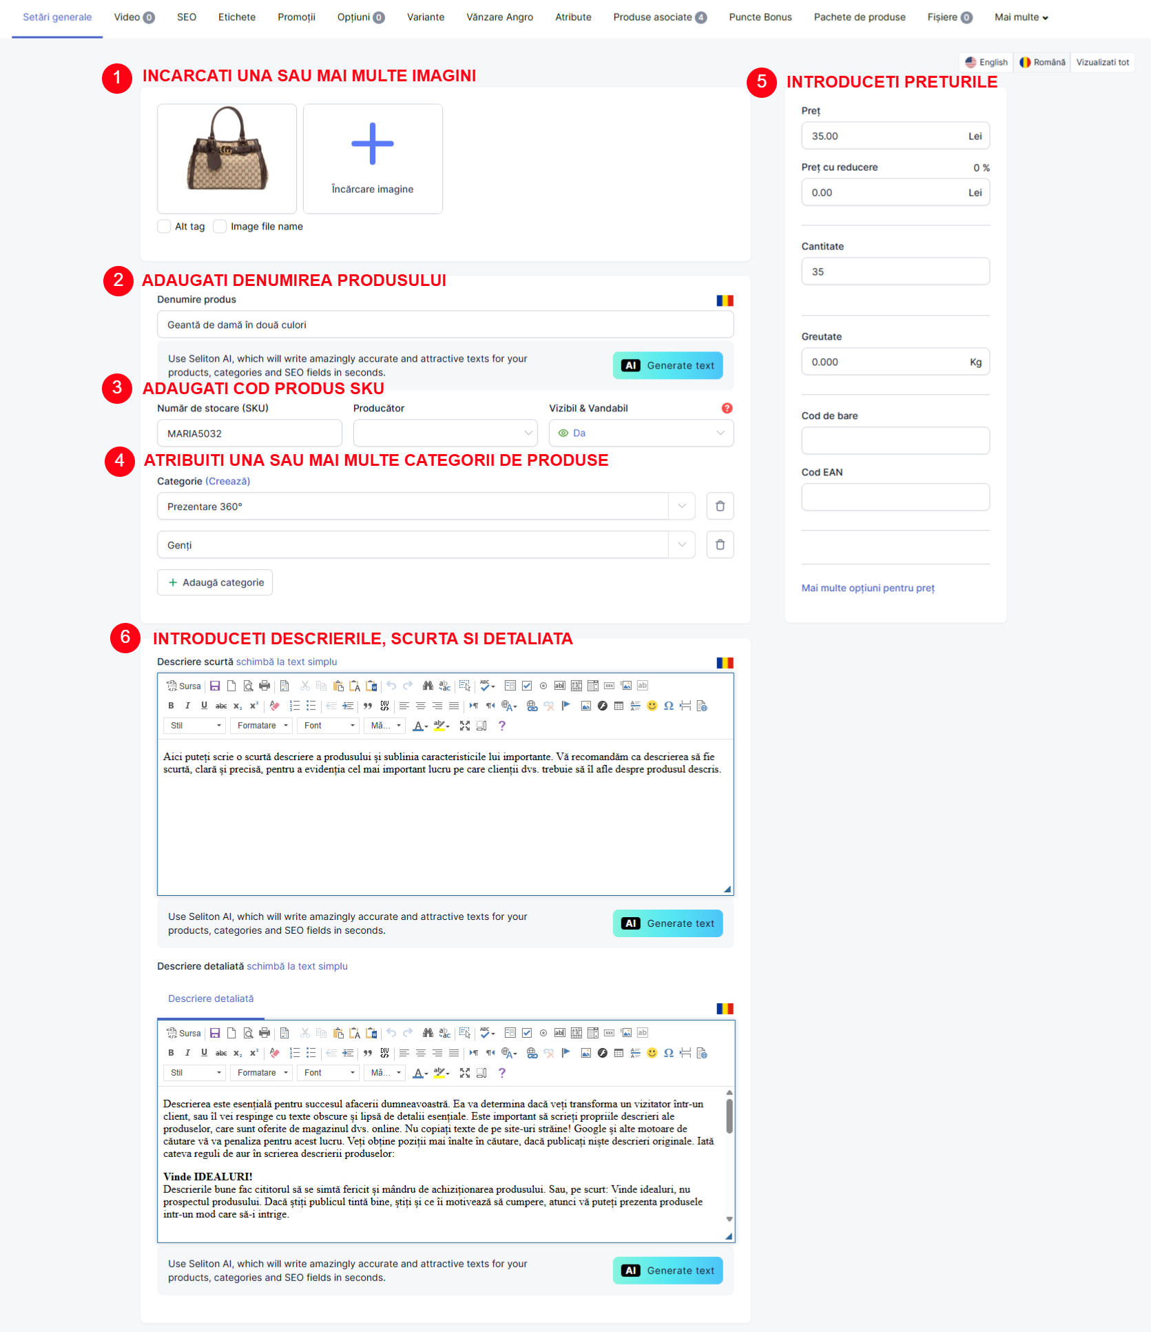Click the plus icon to upload an image
The image size is (1151, 1332).
click(373, 145)
